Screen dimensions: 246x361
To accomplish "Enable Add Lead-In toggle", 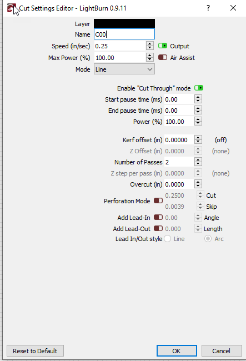I will pyautogui.click(x=158, y=217).
